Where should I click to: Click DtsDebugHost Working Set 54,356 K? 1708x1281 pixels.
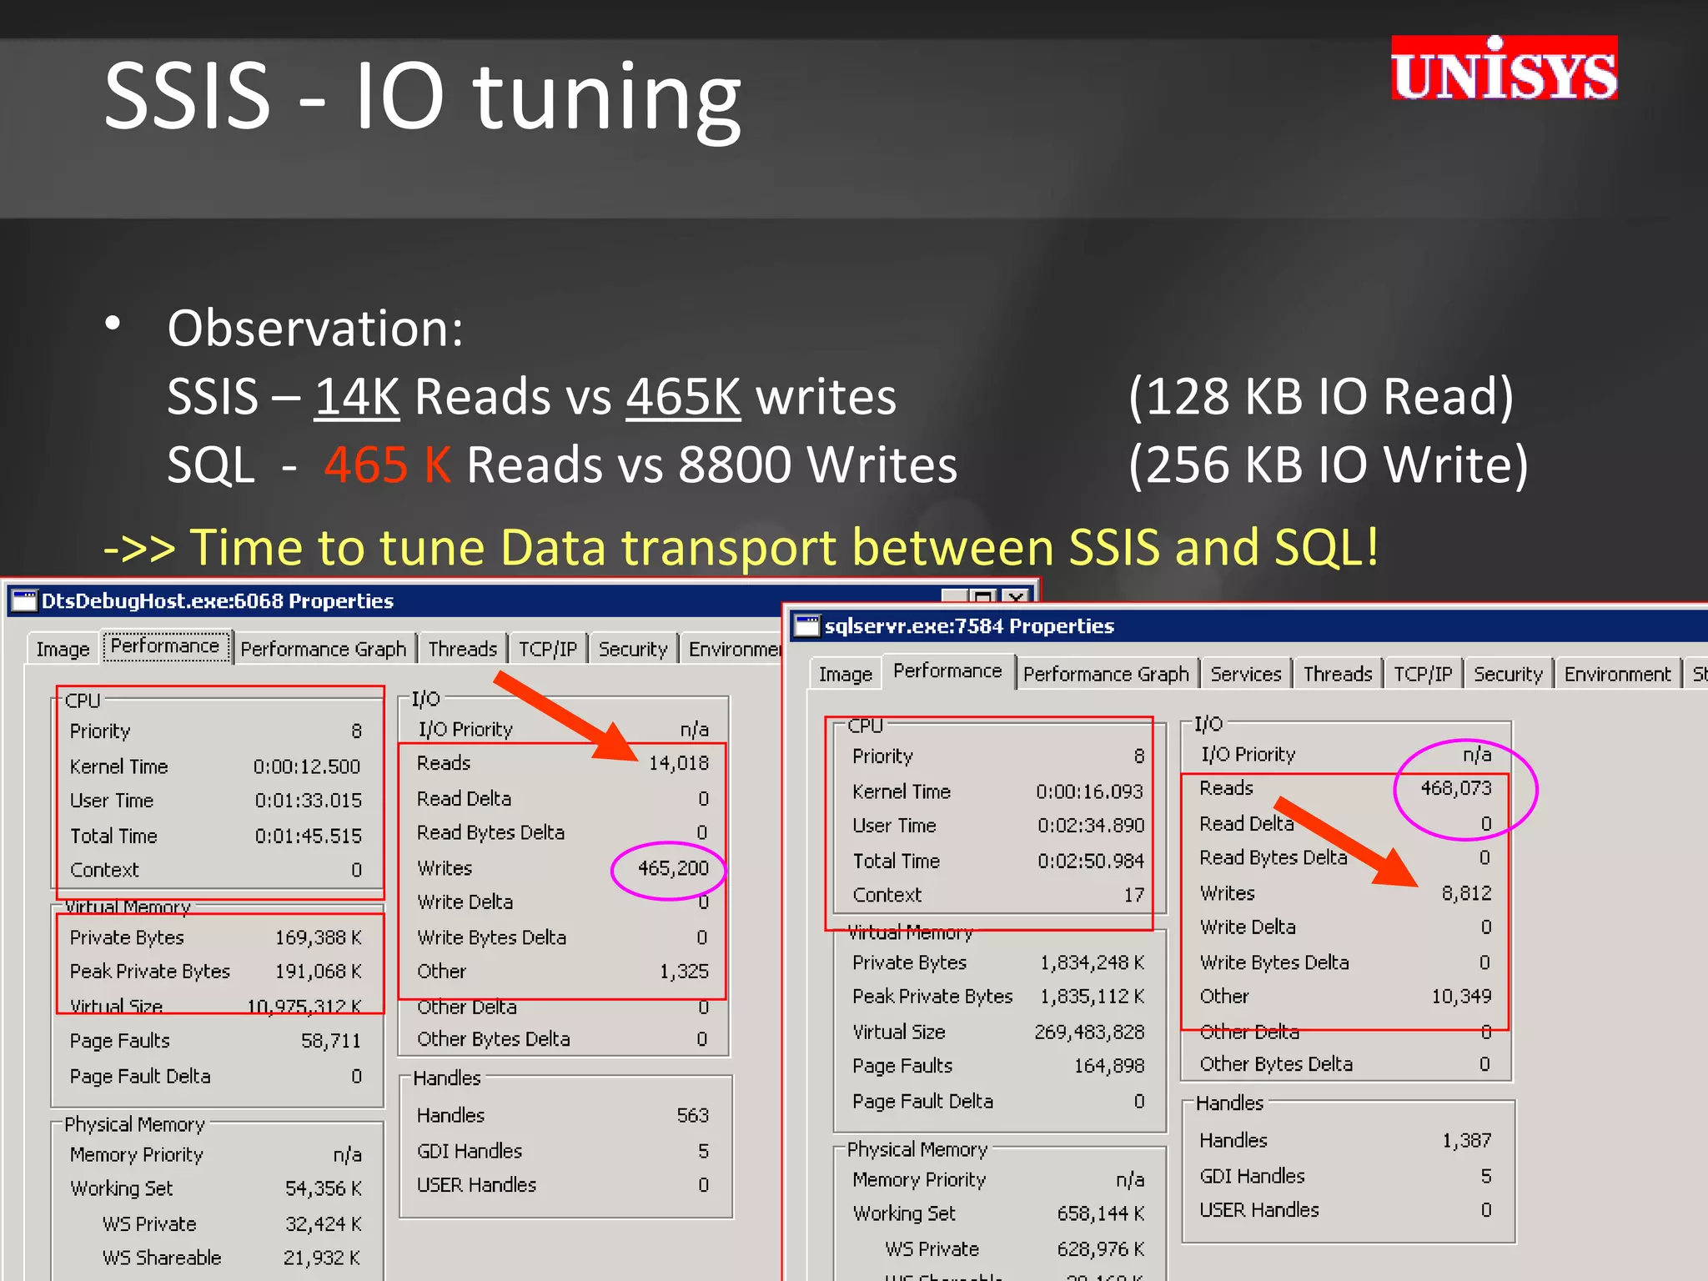[x=323, y=1188]
